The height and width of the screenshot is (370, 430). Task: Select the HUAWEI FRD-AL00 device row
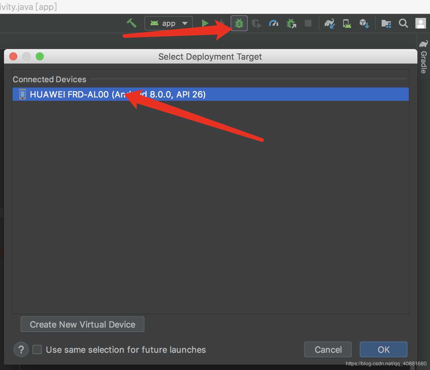point(211,94)
